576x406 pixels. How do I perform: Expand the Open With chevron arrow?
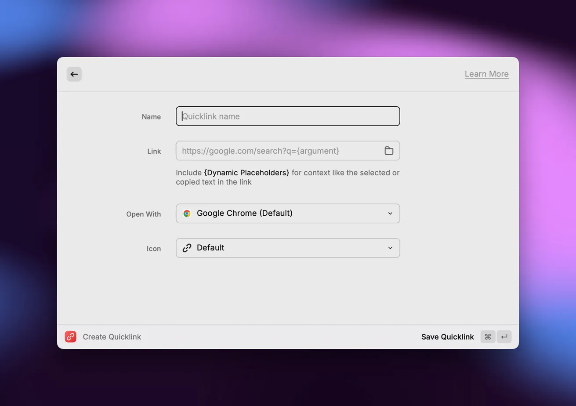tap(390, 214)
